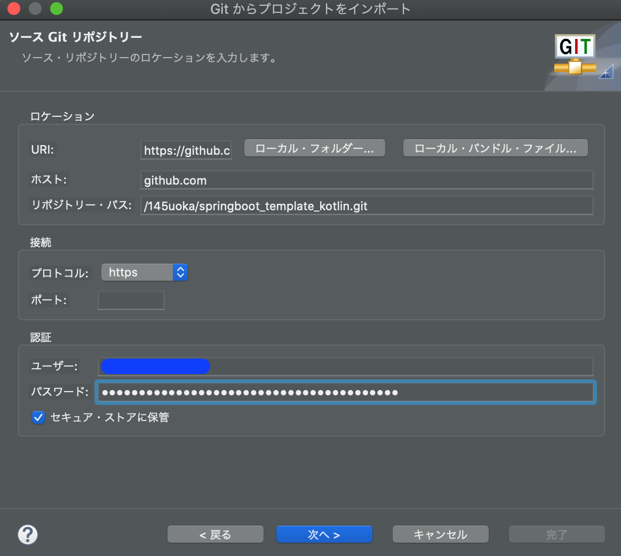Disable the secure store checkbox
Screen dimensions: 621x556
pyautogui.click(x=38, y=417)
